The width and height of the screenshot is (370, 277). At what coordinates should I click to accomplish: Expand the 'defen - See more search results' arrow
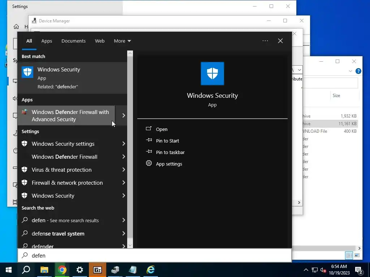click(124, 220)
